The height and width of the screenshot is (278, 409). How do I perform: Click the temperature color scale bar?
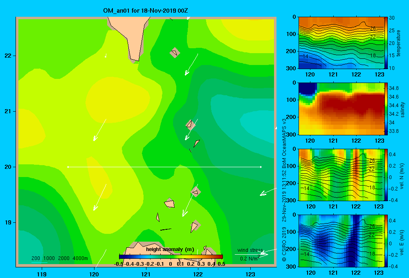pyautogui.click(x=386, y=43)
